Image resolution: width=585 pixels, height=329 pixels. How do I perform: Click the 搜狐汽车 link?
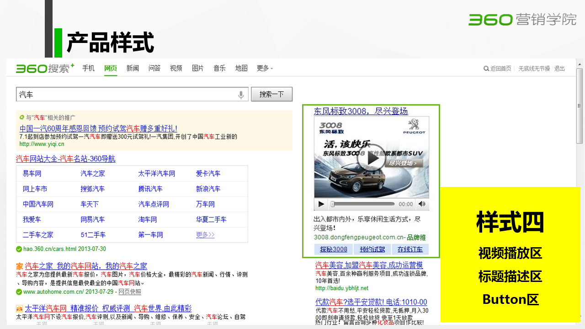point(93,189)
